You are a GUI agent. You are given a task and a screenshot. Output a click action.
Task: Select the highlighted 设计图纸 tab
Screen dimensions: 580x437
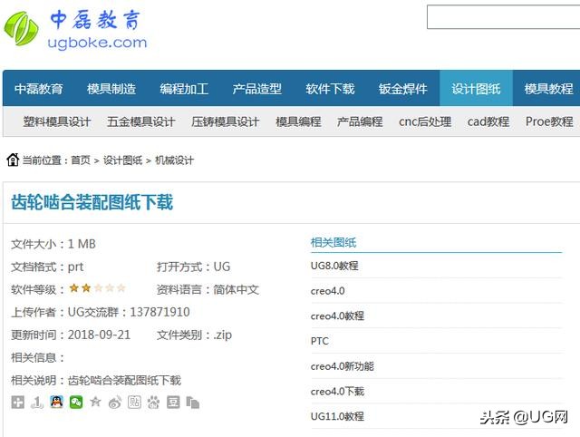point(476,89)
